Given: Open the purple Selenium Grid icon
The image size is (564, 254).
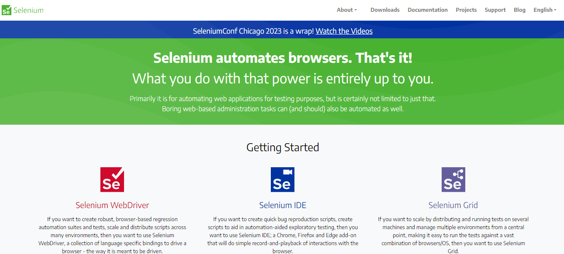Looking at the screenshot, I should click(x=453, y=179).
